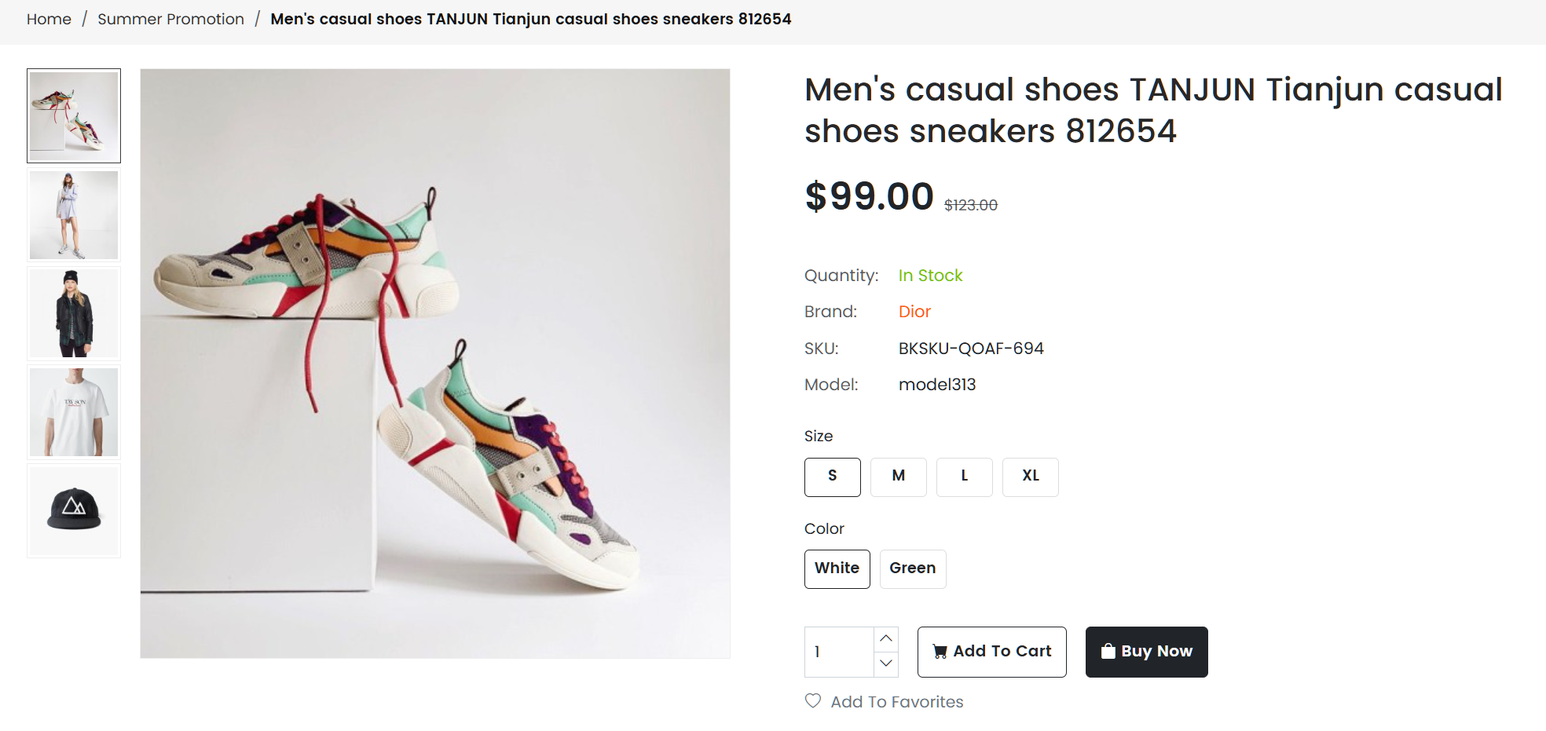
Task: Click the cart icon in Add To Cart
Action: point(940,652)
